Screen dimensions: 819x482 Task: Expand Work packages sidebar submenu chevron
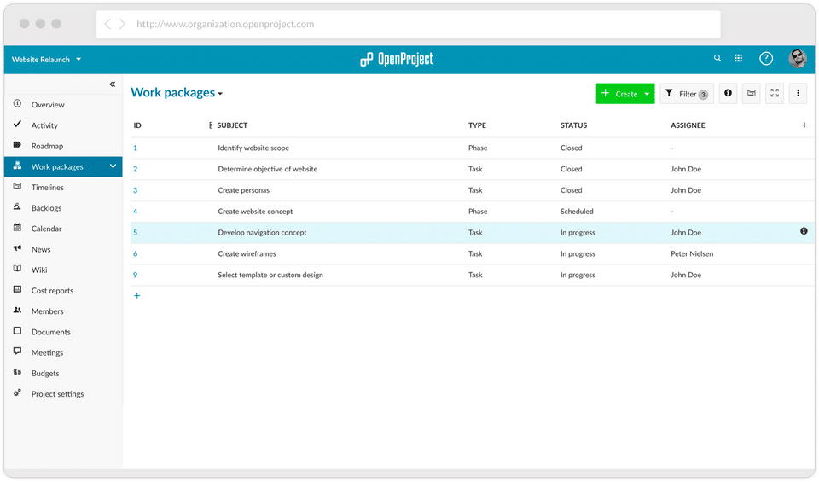[113, 166]
